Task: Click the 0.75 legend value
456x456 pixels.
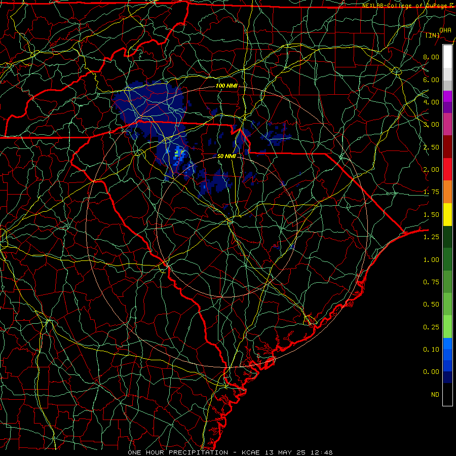Action: pyautogui.click(x=431, y=282)
